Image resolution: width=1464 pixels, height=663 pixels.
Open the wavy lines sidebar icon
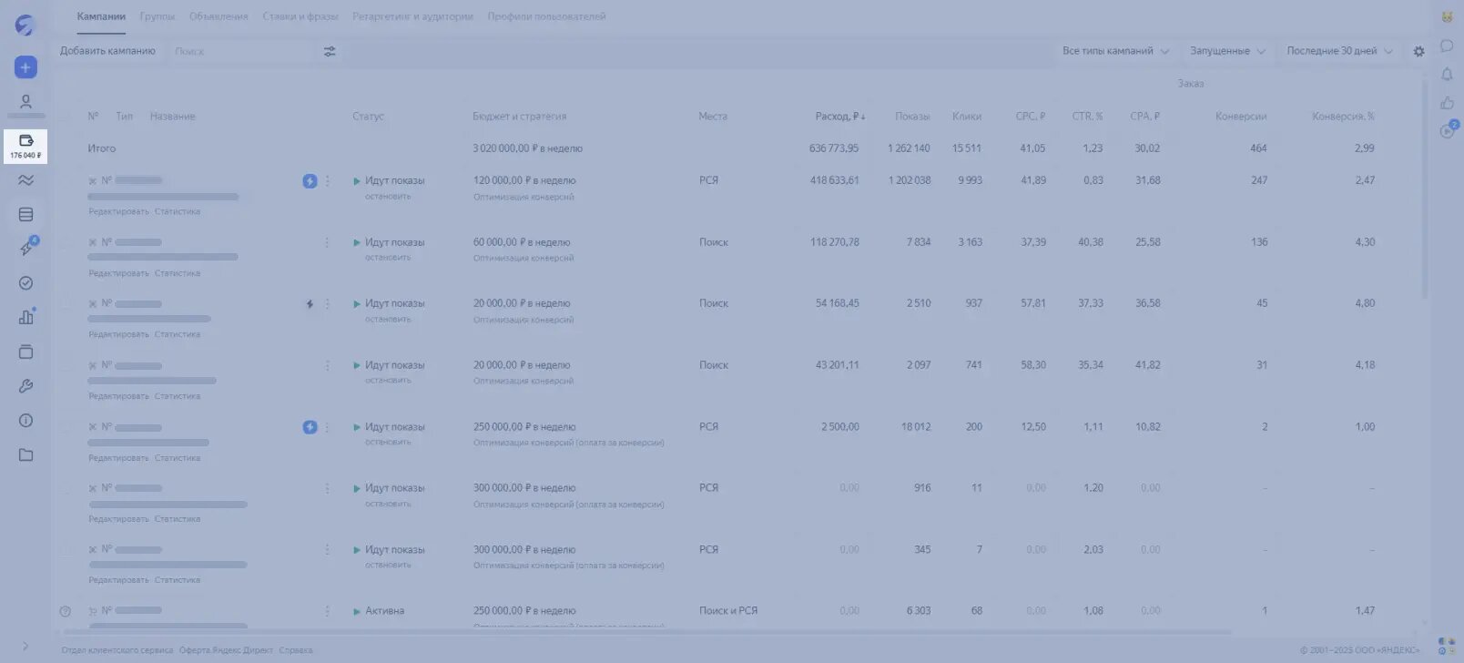(x=25, y=180)
